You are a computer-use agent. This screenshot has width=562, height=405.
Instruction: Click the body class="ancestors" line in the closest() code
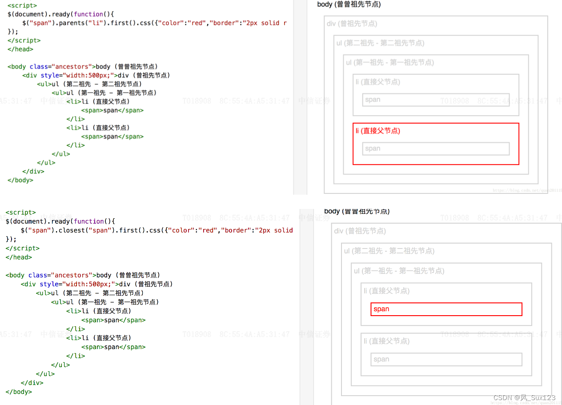[83, 275]
